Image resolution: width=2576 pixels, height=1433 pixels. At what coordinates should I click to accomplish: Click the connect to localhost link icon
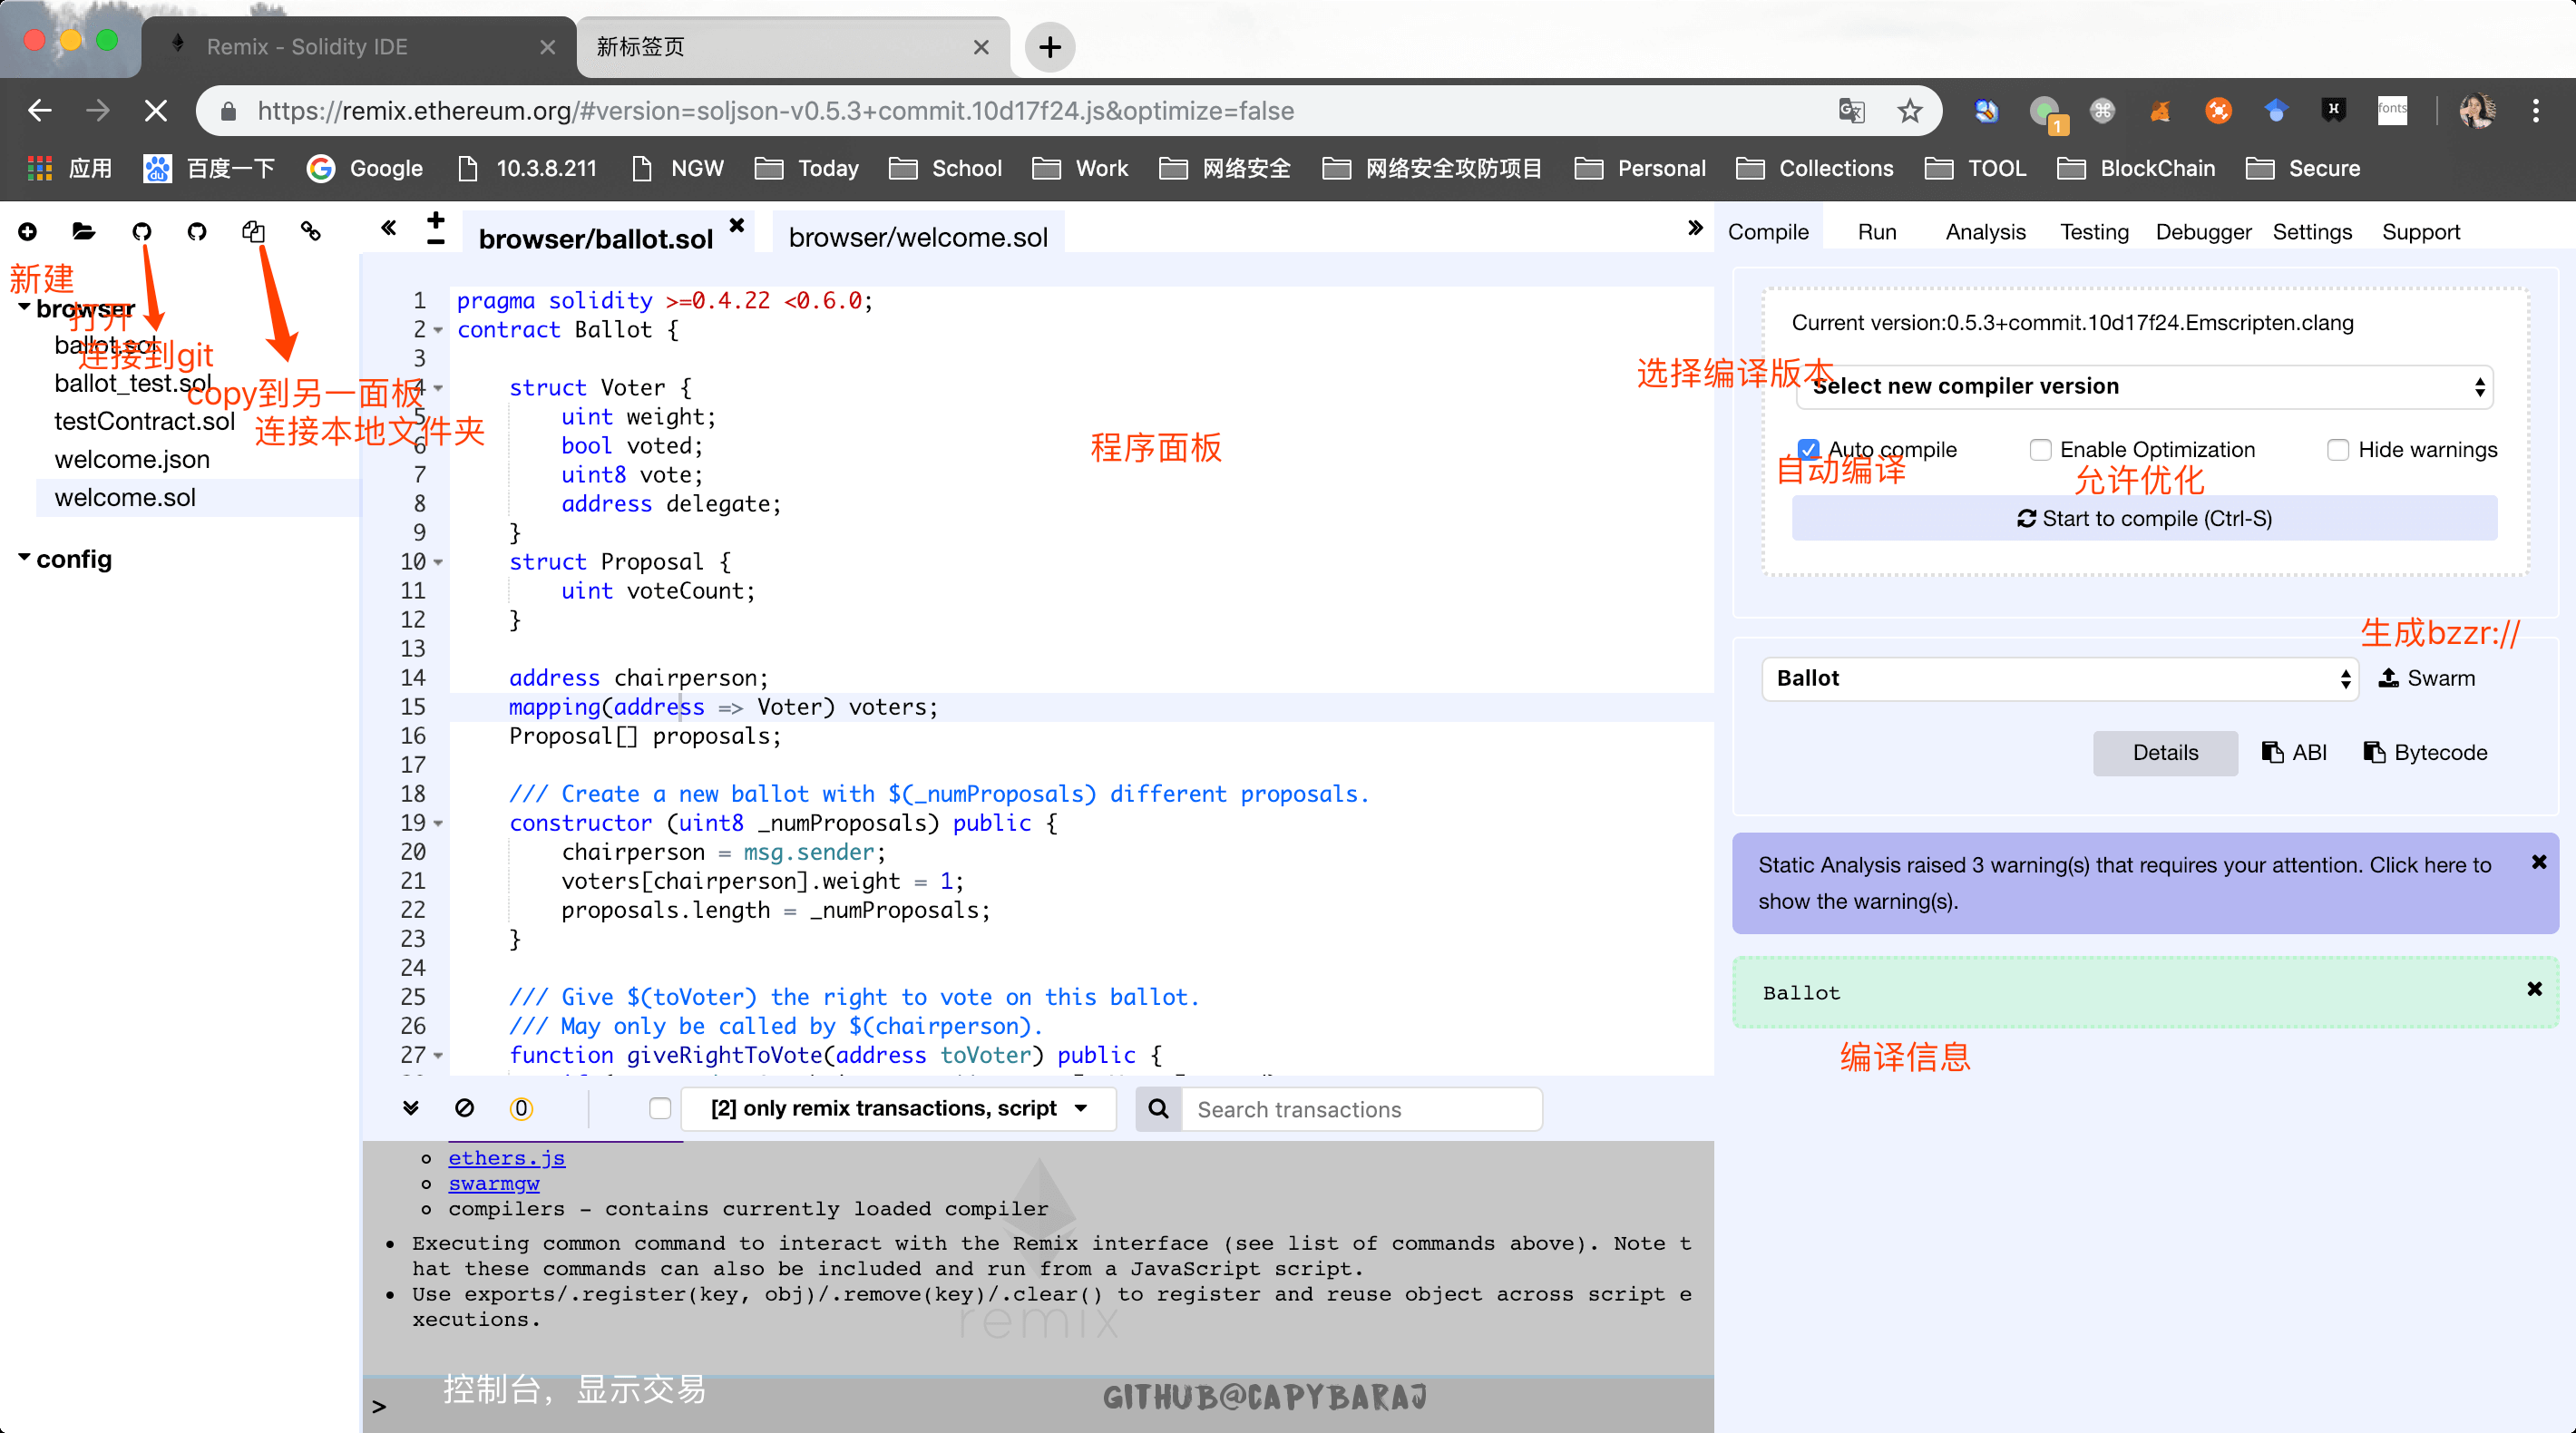311,232
